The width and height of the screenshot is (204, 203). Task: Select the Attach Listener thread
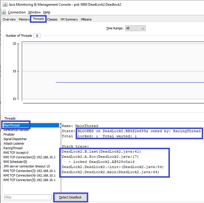[31, 143]
